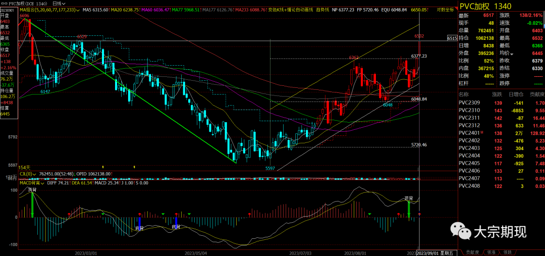
Task: Click the PVC加权 1340 panel title
Action: tap(486, 6)
